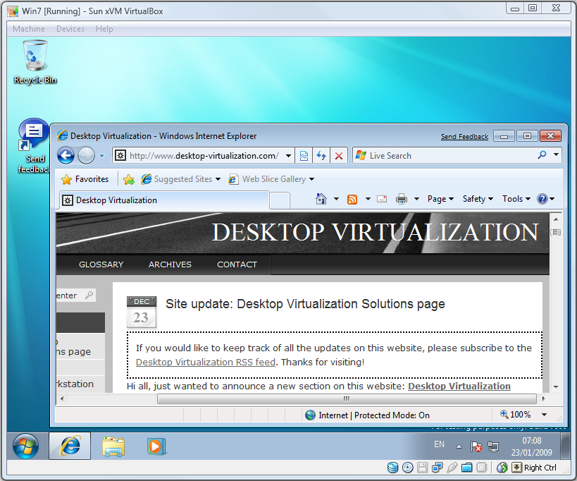Click the Home icon in command bar

[x=321, y=199]
